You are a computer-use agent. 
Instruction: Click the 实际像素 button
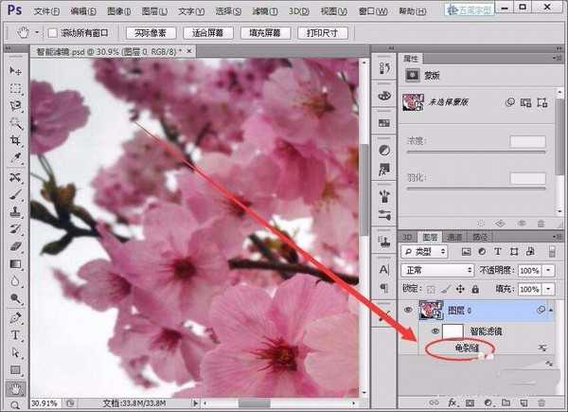coord(145,33)
